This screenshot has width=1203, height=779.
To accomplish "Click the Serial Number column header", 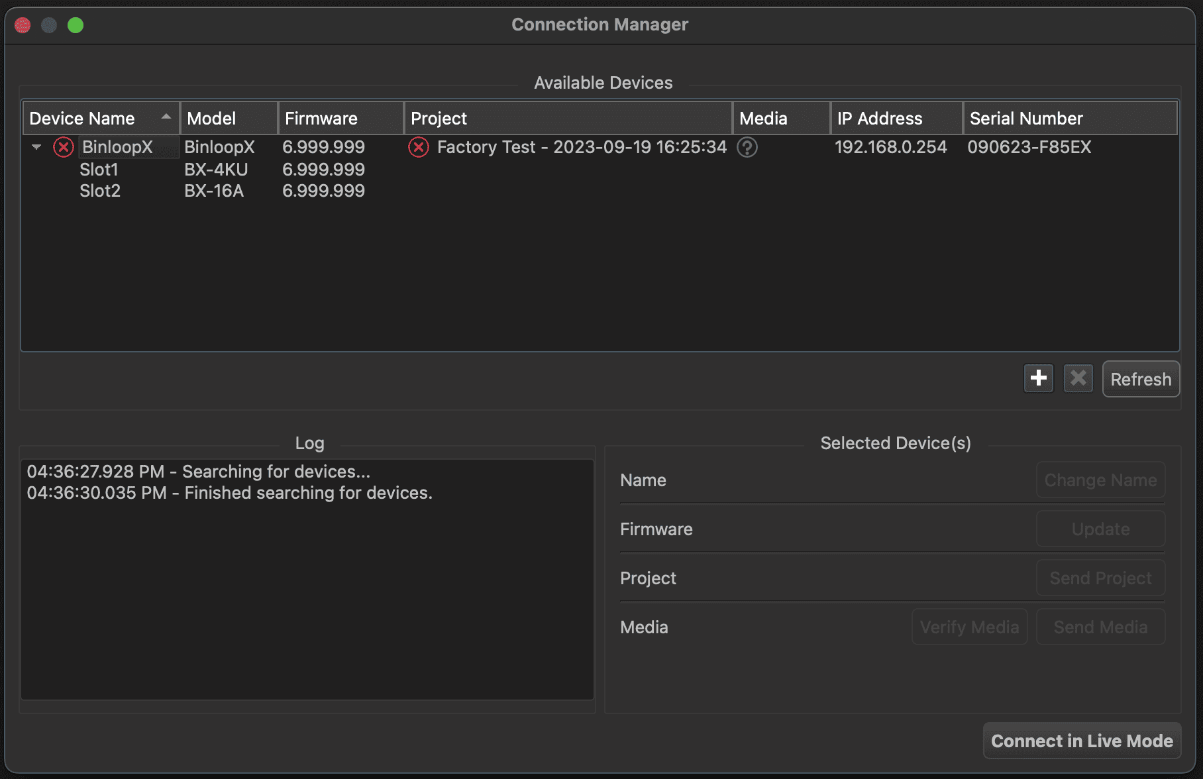I will (x=1025, y=119).
